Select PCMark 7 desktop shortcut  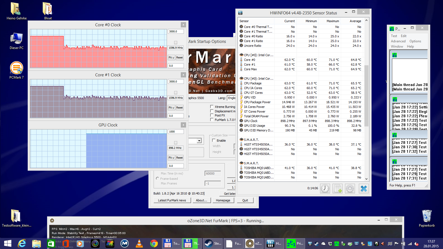(17, 70)
